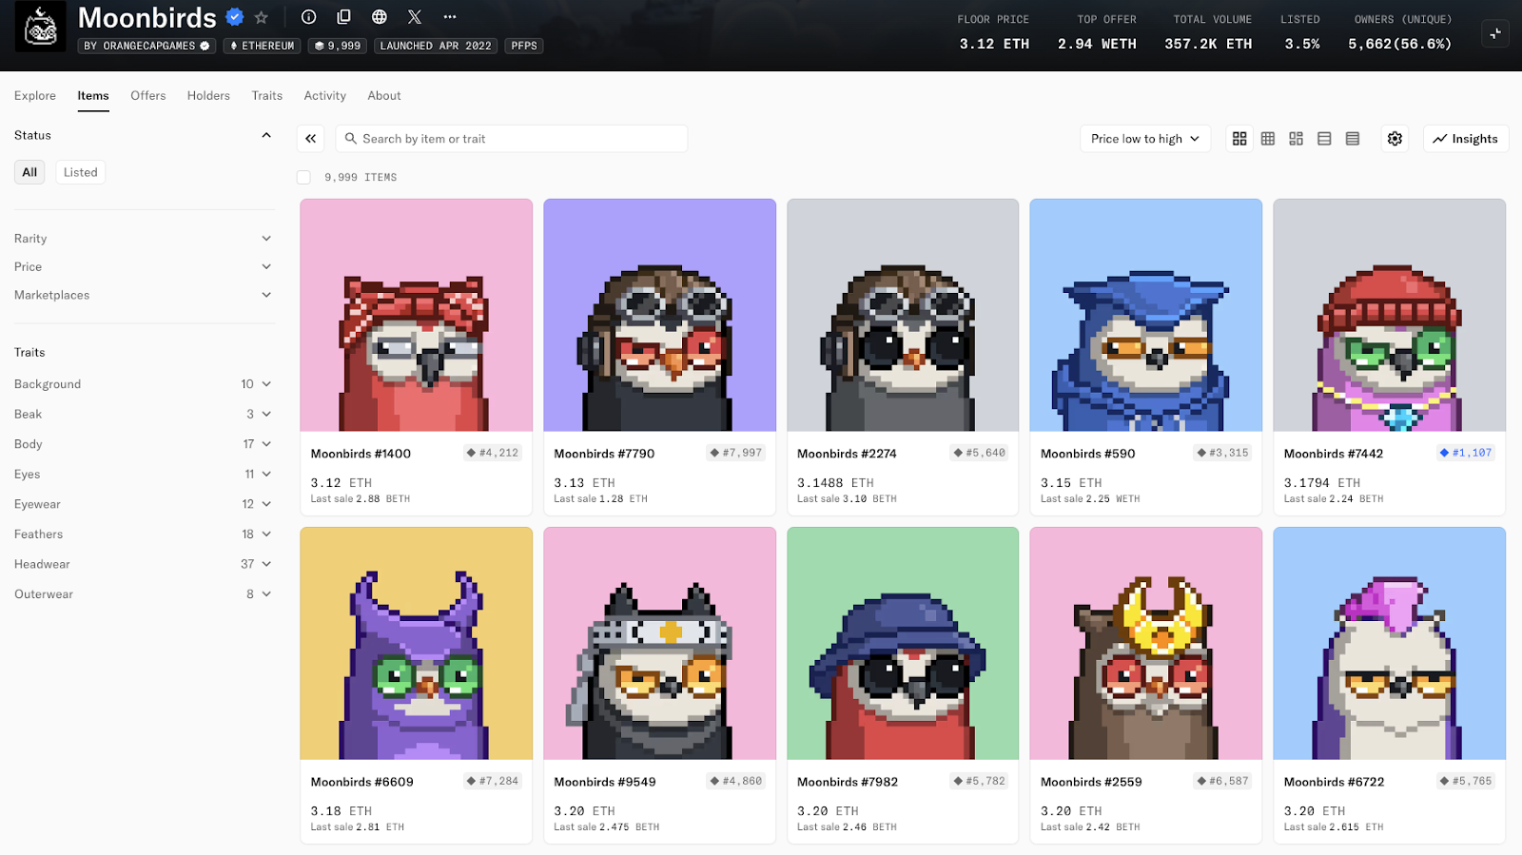This screenshot has height=855, width=1522.
Task: Open the display settings gear
Action: (1395, 139)
